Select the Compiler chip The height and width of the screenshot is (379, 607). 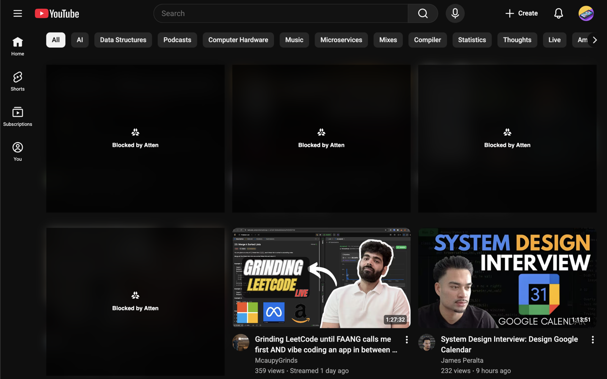[x=427, y=40]
